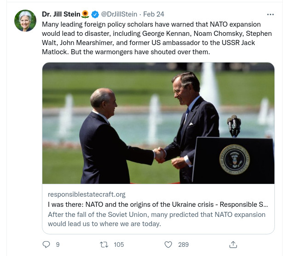Click the blue verified badge icon
Screen dimensions: 285x256
pos(95,15)
